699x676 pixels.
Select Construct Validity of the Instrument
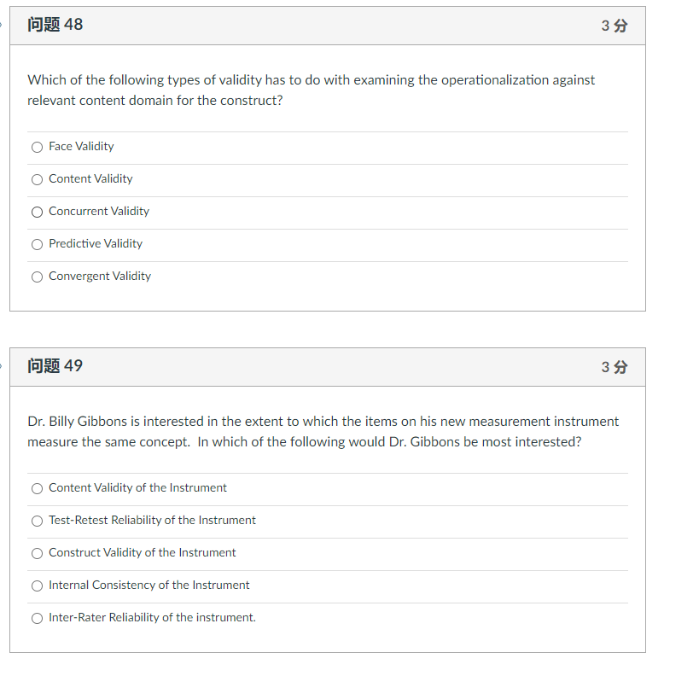click(x=37, y=553)
